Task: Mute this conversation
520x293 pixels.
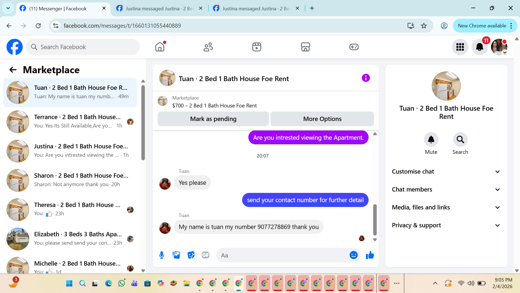Action: tap(431, 139)
